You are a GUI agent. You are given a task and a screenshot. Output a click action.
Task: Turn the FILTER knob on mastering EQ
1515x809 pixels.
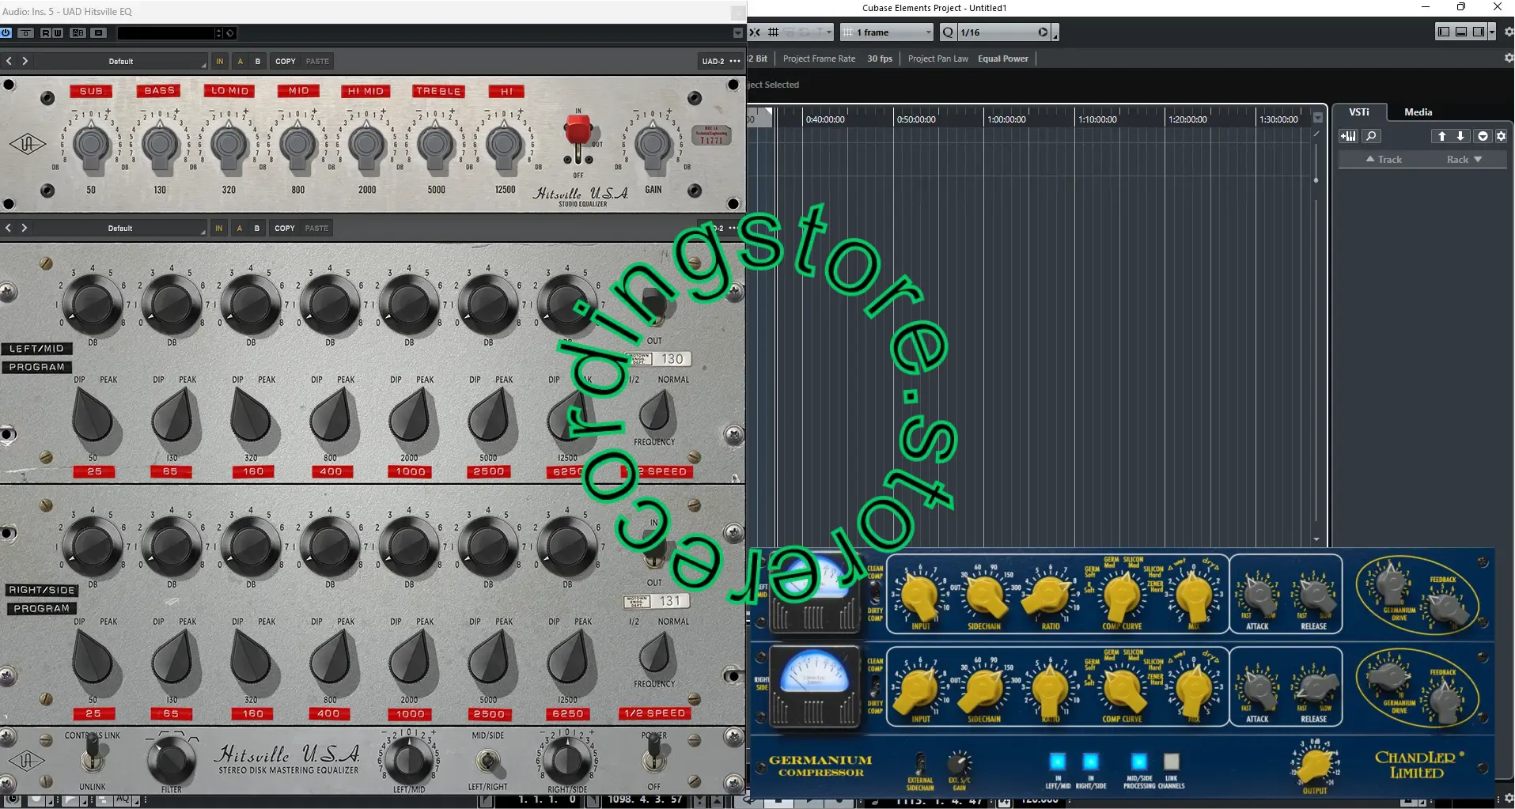click(172, 760)
